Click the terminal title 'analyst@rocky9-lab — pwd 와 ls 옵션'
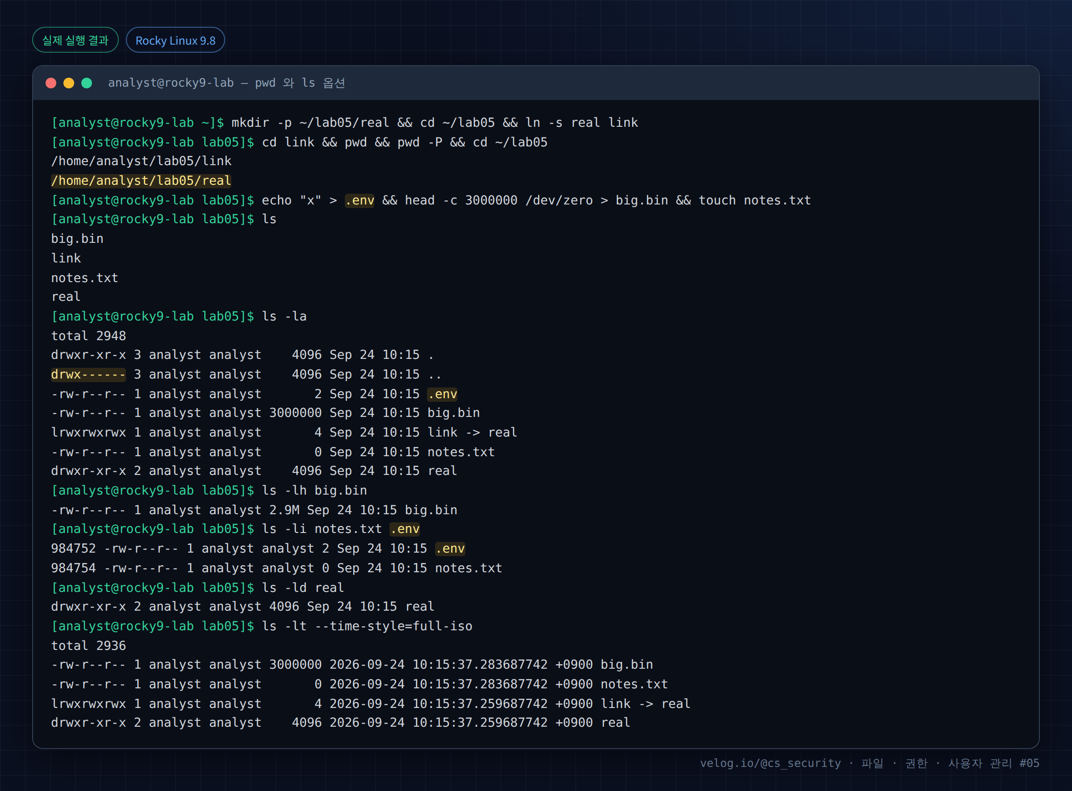Image resolution: width=1072 pixels, height=791 pixels. pyautogui.click(x=226, y=83)
